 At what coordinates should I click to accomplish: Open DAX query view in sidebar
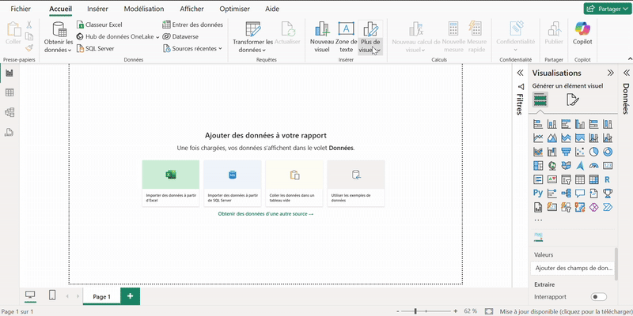[9, 132]
